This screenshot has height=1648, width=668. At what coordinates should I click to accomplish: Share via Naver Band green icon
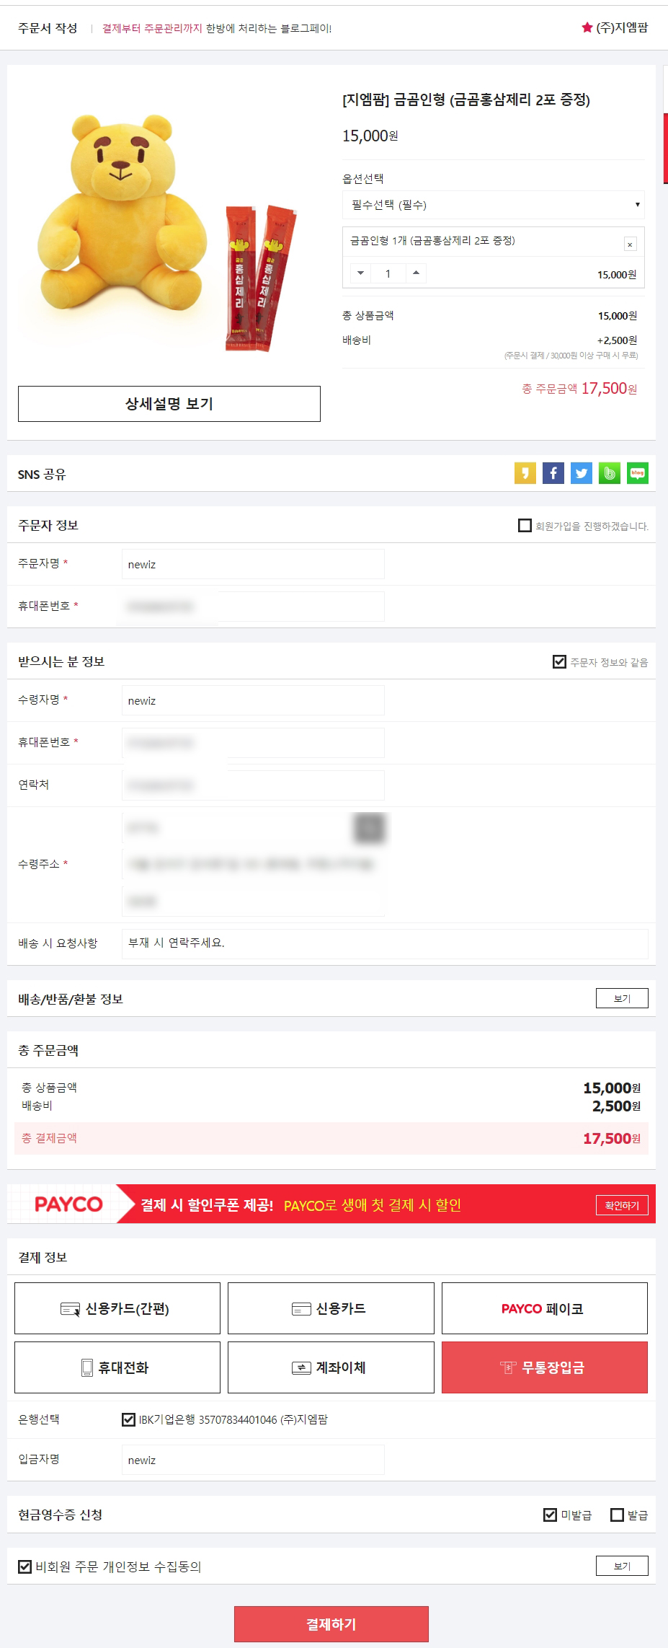tap(609, 473)
